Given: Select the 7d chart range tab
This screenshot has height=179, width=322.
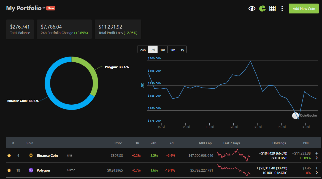Looking at the screenshot, I should coord(153,50).
